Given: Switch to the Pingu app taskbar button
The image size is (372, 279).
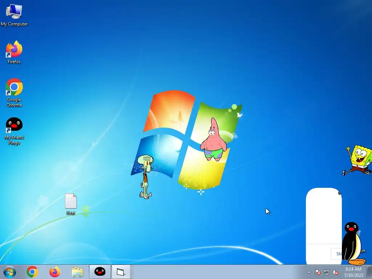Looking at the screenshot, I should pos(100,272).
